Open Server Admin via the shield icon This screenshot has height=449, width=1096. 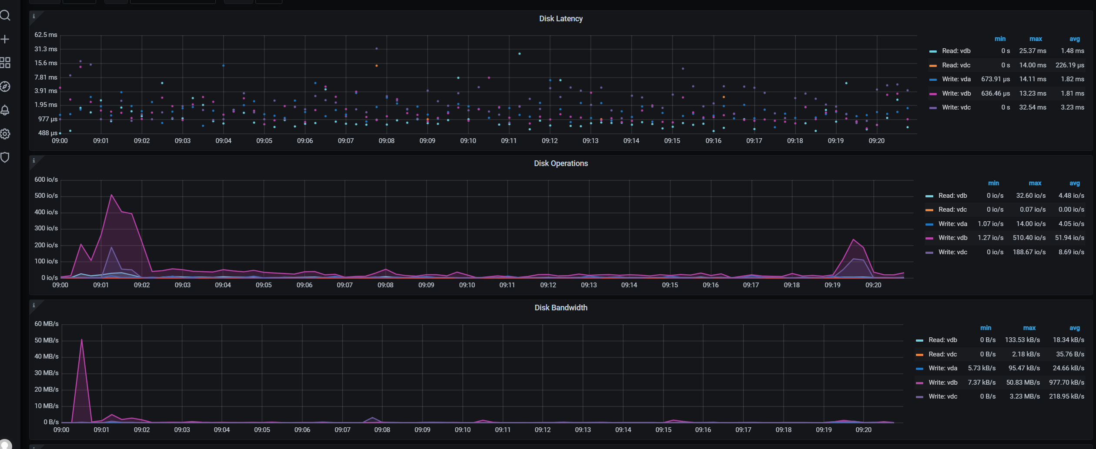(x=5, y=157)
